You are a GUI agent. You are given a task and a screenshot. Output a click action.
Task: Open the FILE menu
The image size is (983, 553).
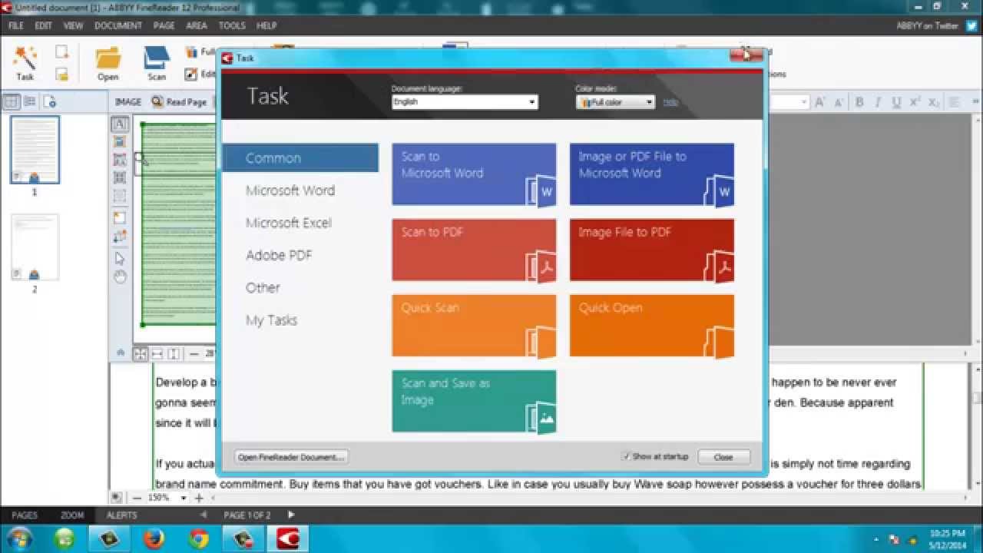point(15,25)
